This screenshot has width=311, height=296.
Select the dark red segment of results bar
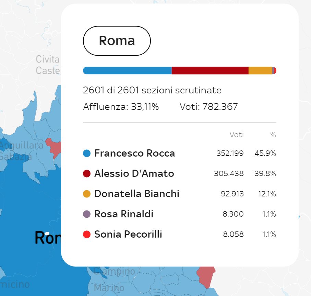pos(210,71)
